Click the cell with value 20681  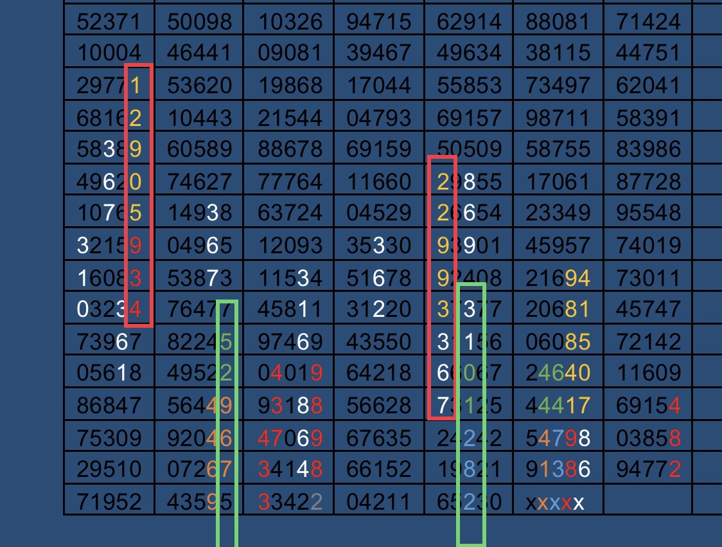click(558, 309)
